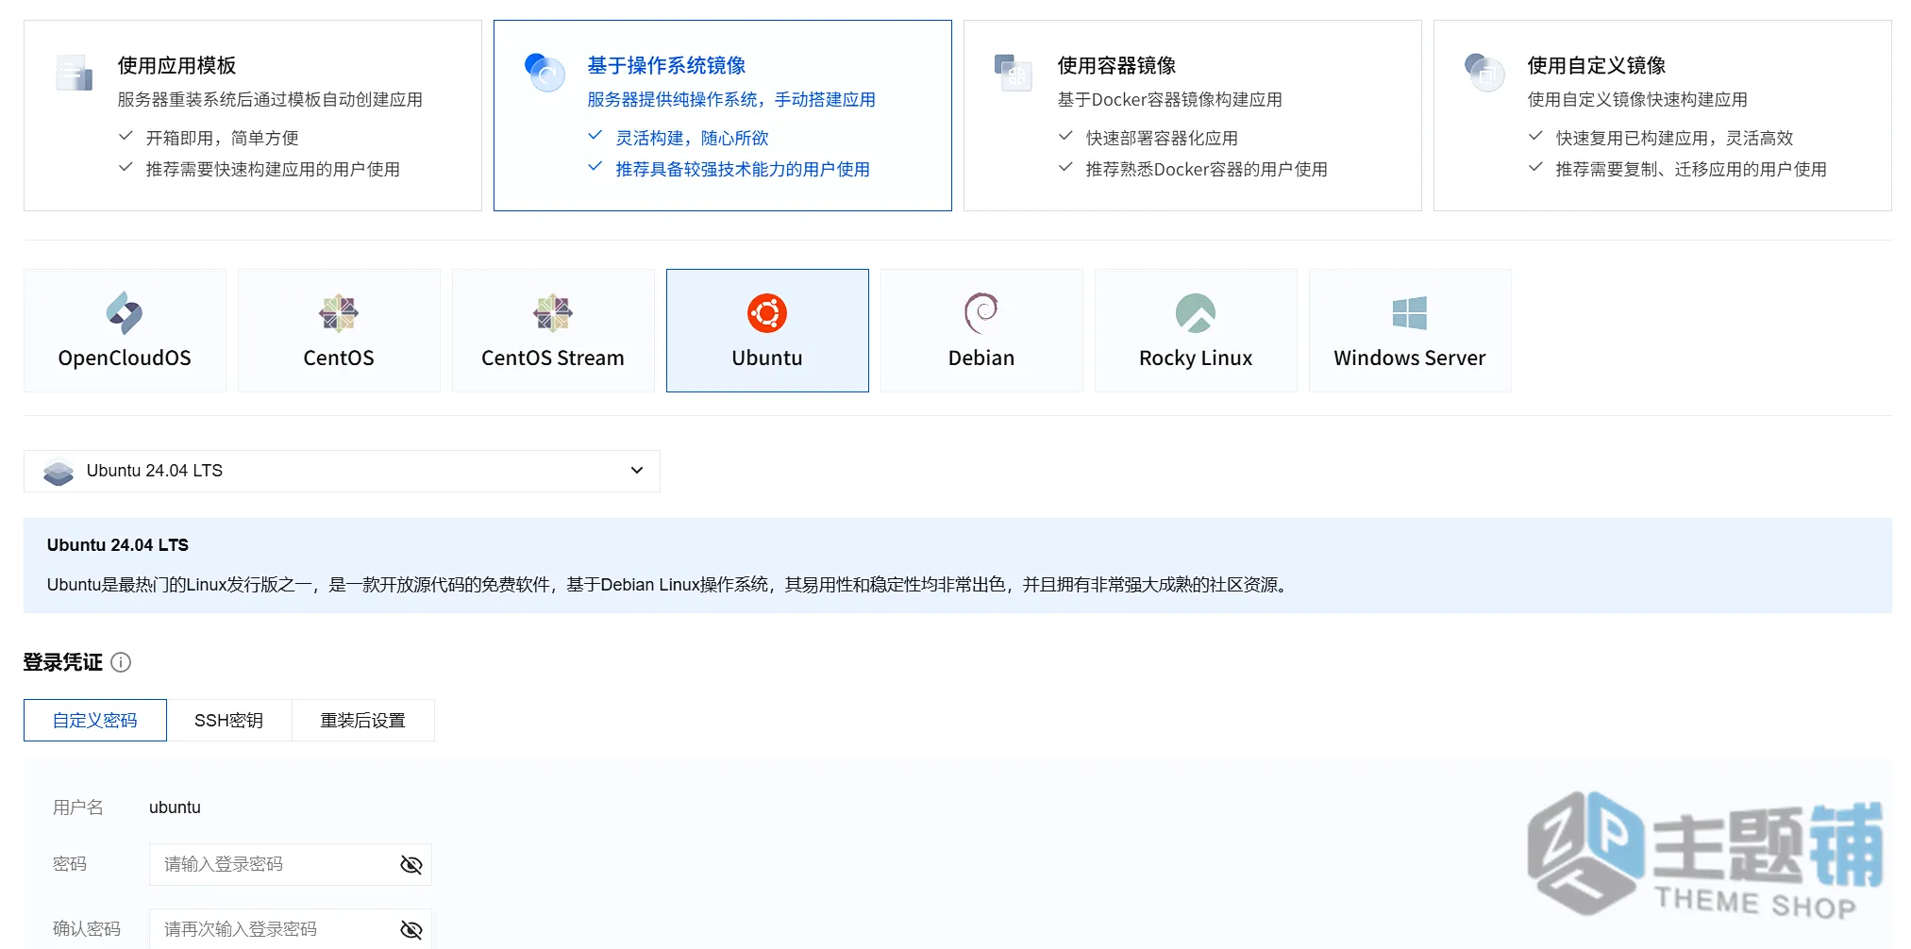Click the 请再次输入登录密码 input field
This screenshot has height=949, width=1911.
pyautogui.click(x=291, y=929)
